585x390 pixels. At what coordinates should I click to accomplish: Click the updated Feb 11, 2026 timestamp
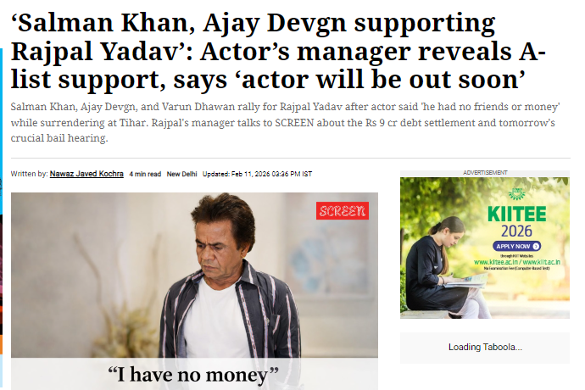(257, 174)
